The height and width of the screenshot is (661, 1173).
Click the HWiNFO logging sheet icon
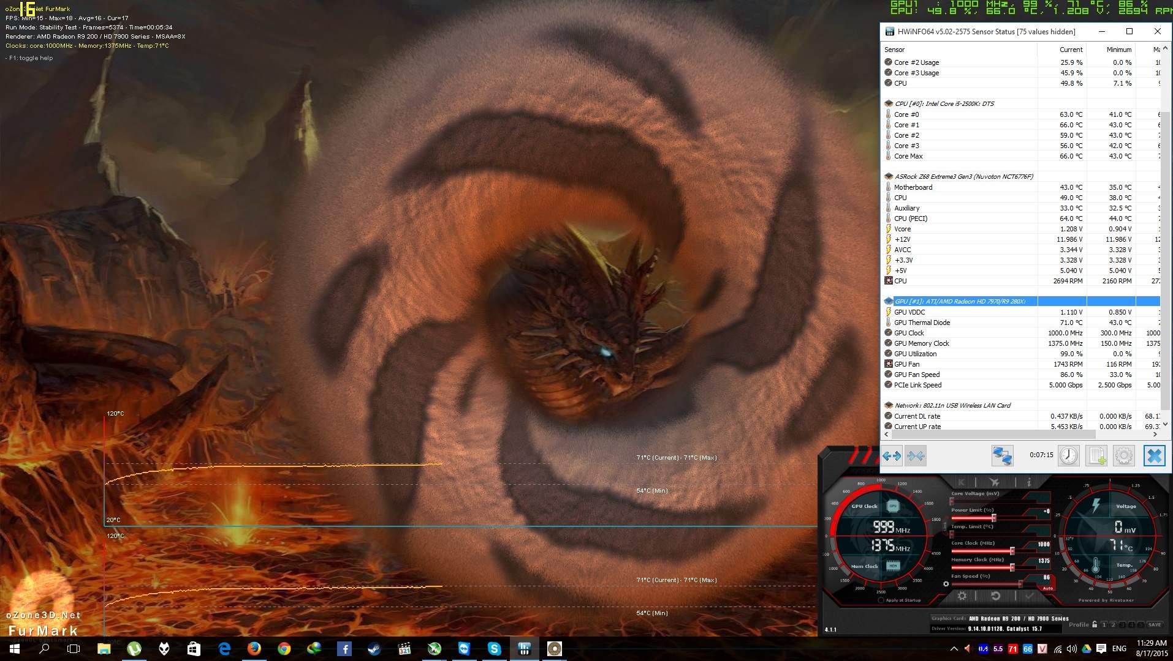[x=1096, y=456]
